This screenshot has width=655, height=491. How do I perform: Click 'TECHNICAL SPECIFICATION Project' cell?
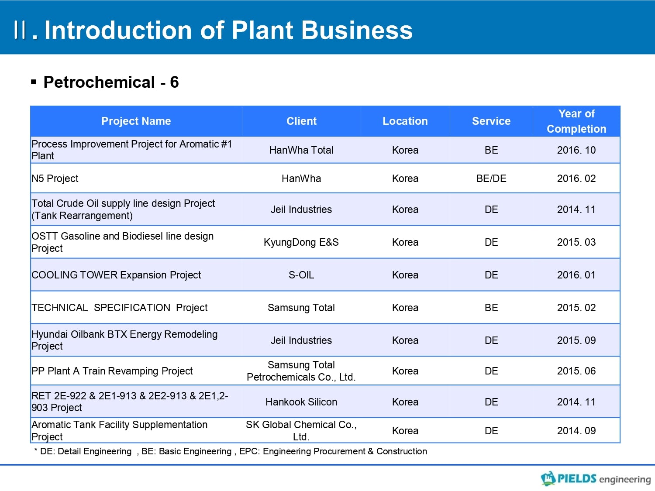136,307
